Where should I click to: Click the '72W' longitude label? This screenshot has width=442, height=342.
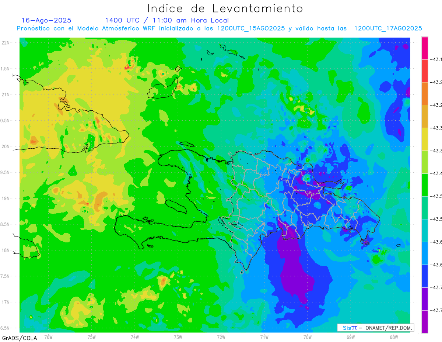pyautogui.click(x=221, y=337)
